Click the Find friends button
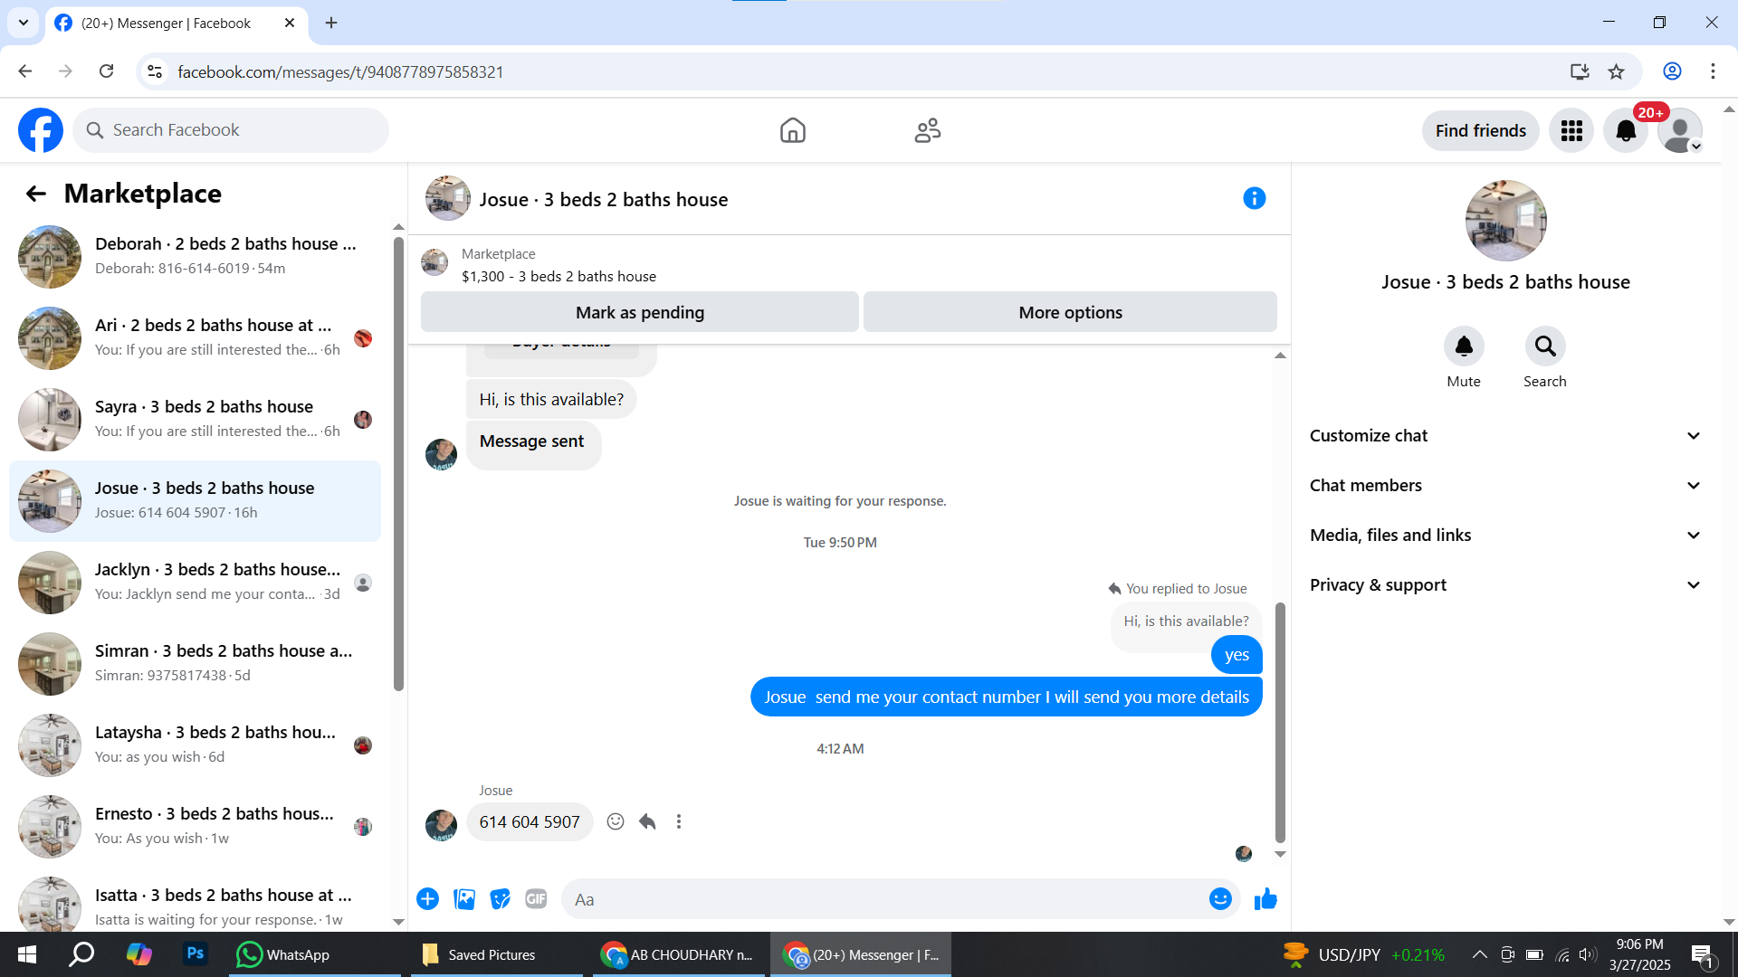This screenshot has width=1738, height=977. pos(1480,131)
